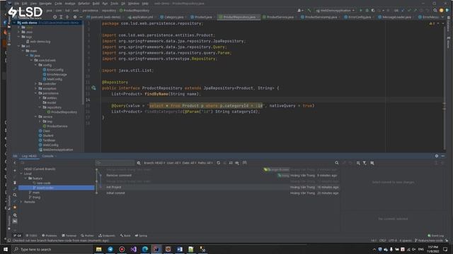Click the Git log search field
453x254 pixels.
[115, 163]
